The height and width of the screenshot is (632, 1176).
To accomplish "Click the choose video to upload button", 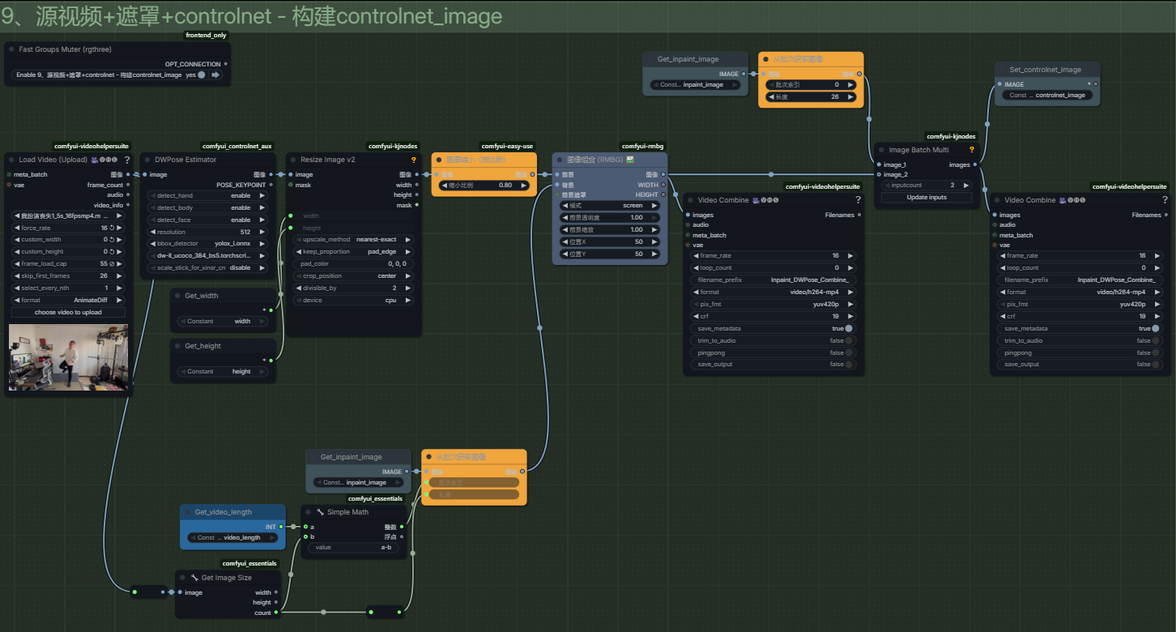I will tap(68, 312).
